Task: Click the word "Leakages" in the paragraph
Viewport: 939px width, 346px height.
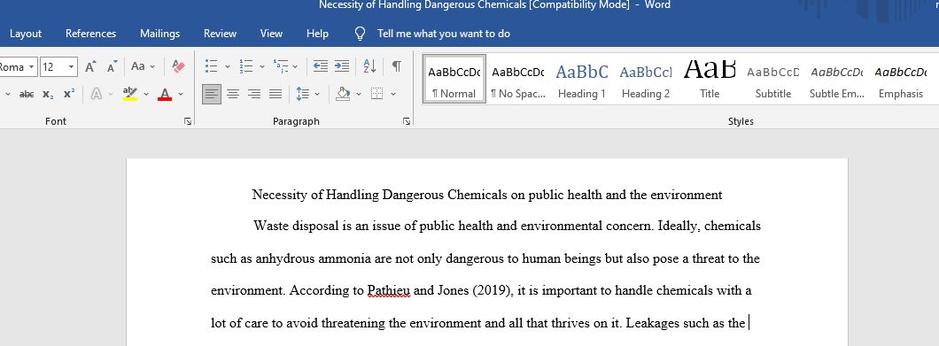Action: click(x=652, y=323)
